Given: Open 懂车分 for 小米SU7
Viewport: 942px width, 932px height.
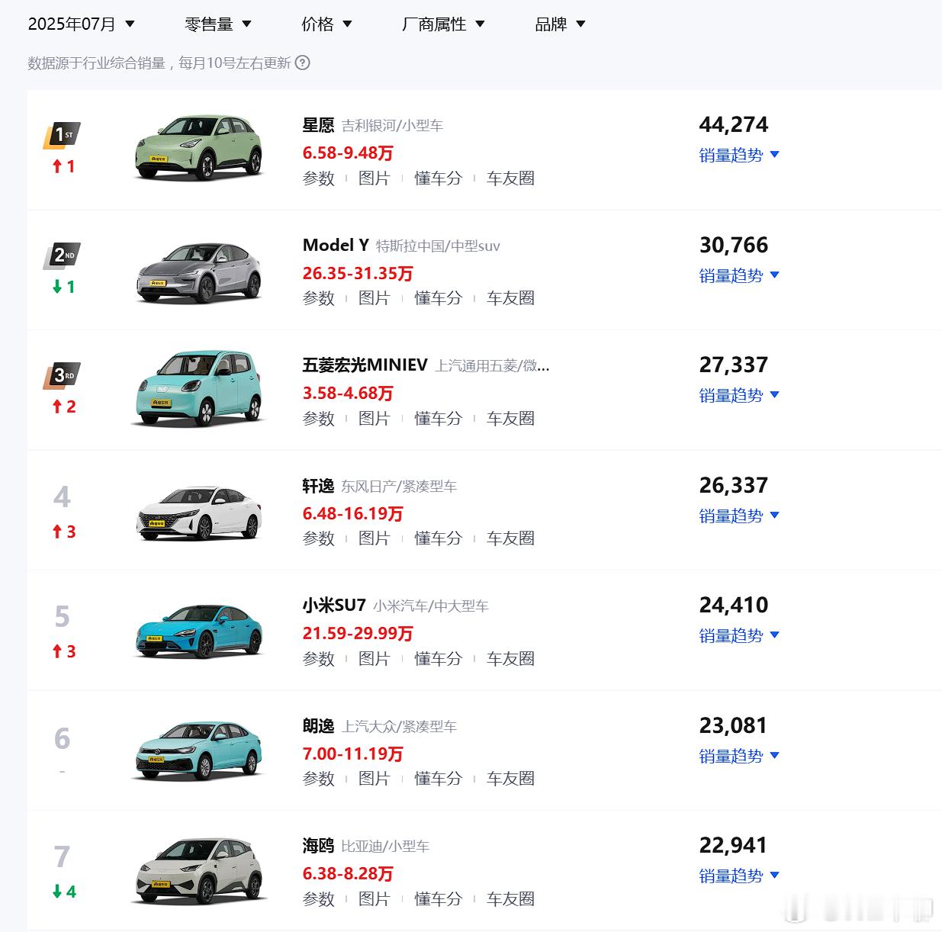Looking at the screenshot, I should click(438, 659).
